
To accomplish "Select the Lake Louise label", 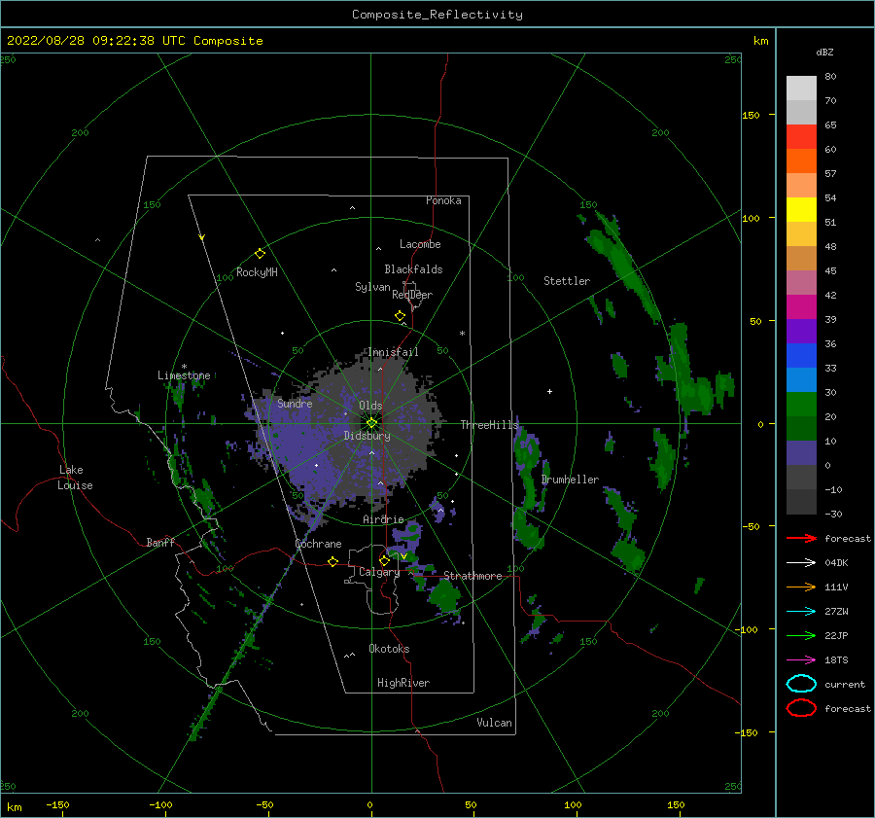I will pos(75,478).
